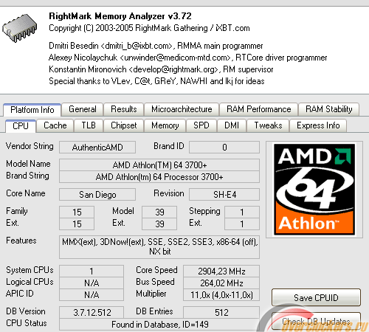Open the RAM Stability tab
Screen dimensions: 369x332
click(x=328, y=109)
